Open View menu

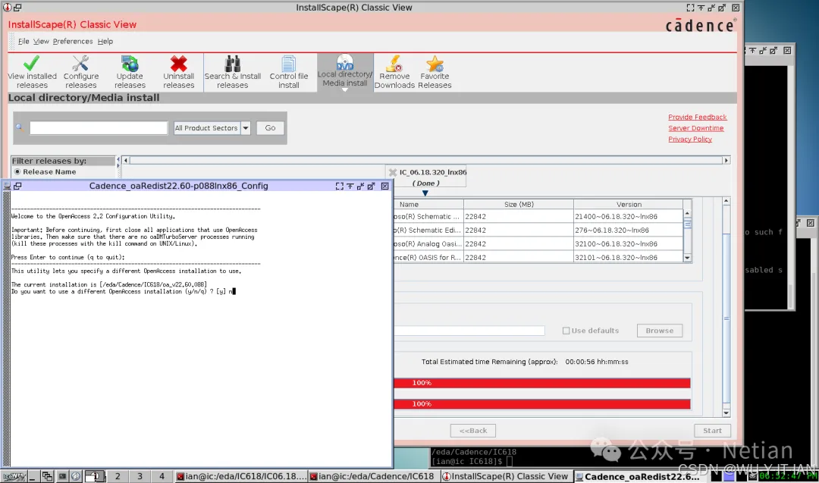click(x=41, y=41)
